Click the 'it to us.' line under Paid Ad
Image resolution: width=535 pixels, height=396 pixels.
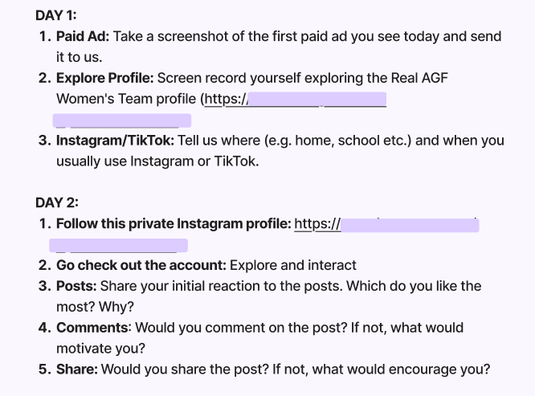[x=79, y=58]
